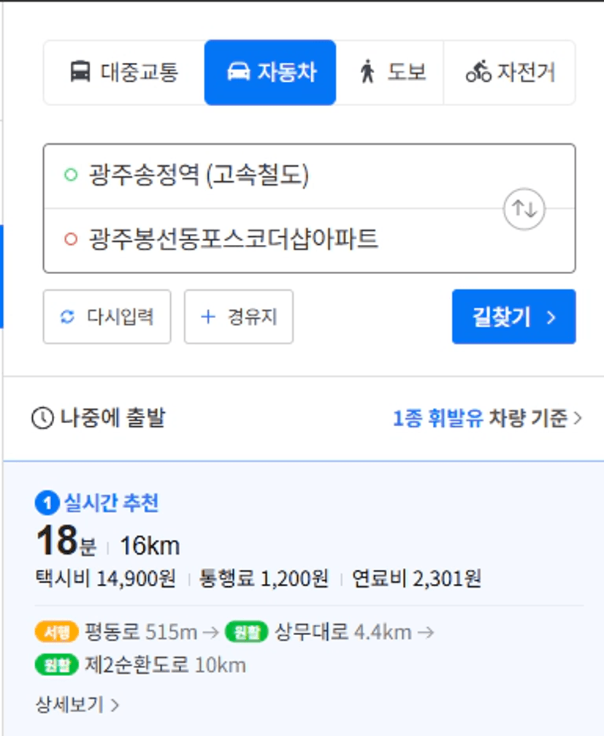
Task: Expand route details via 상세보기
Action: (x=77, y=705)
